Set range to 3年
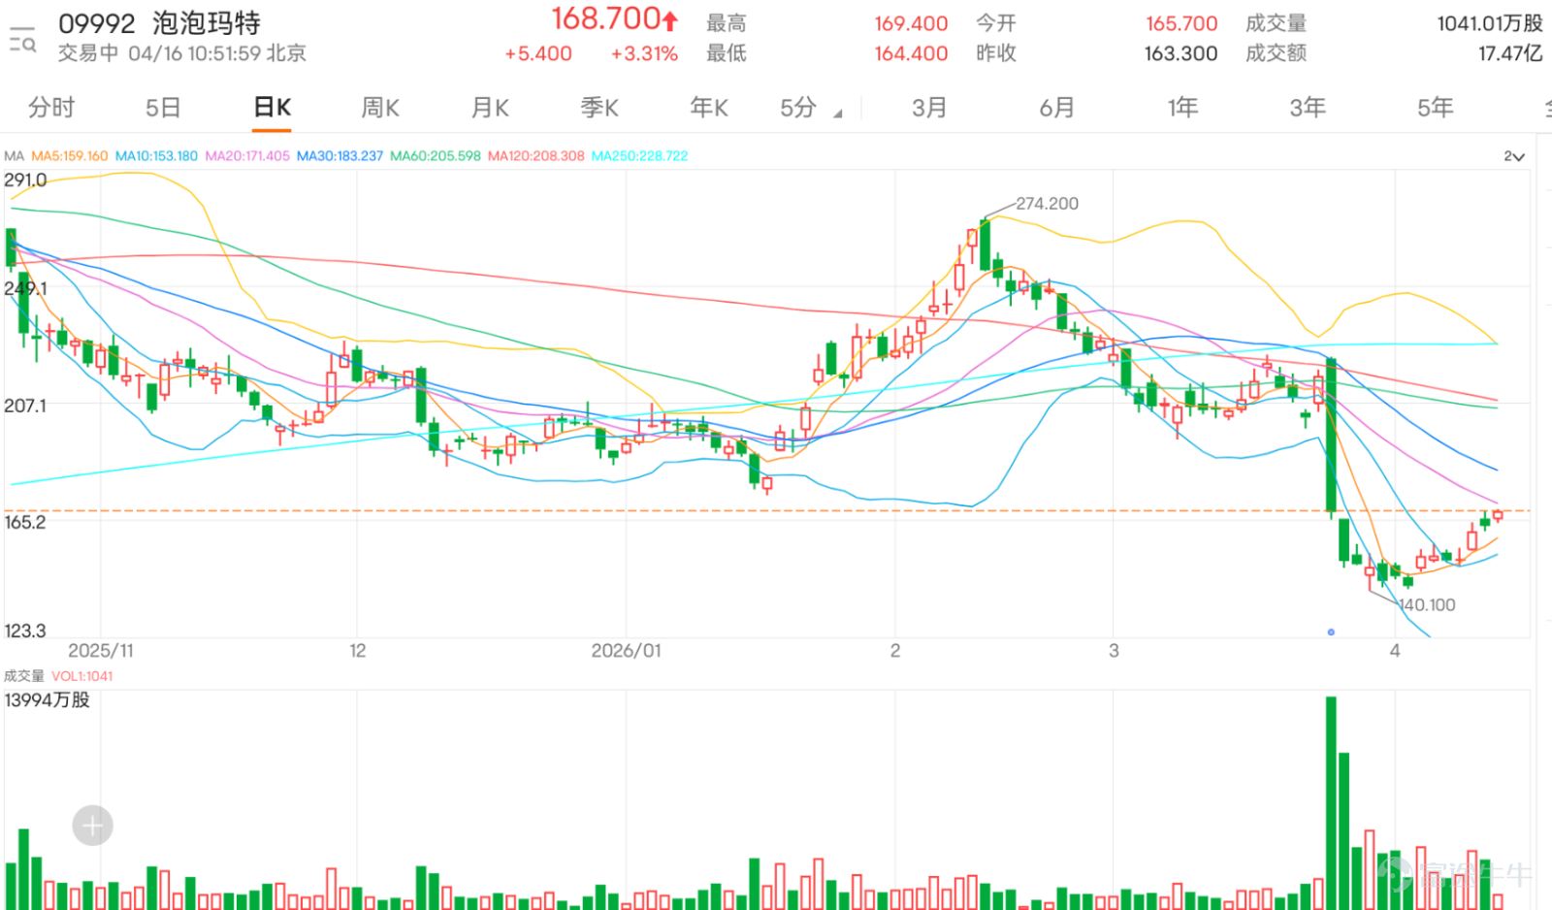The image size is (1552, 910). (x=1308, y=108)
